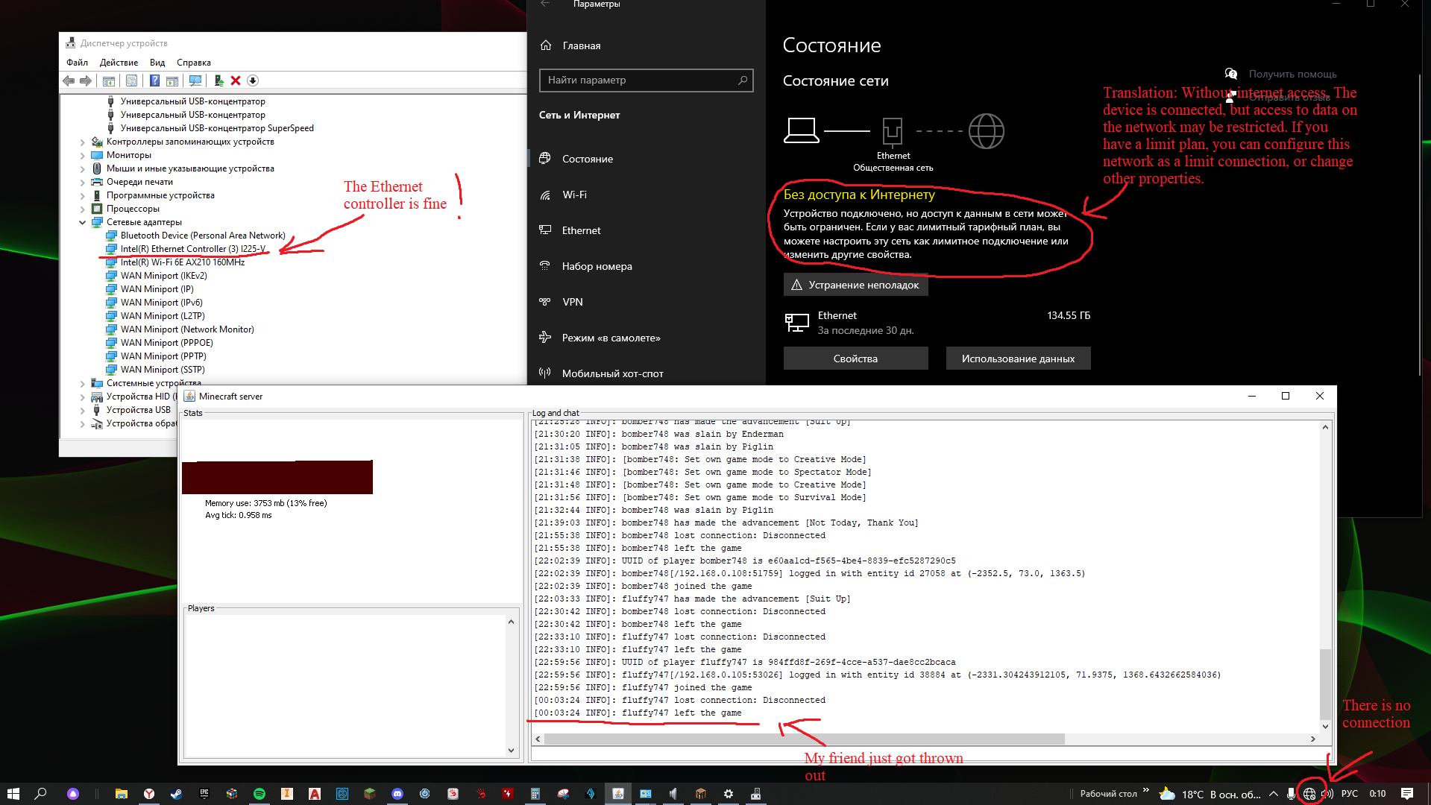This screenshot has height=805, width=1431.
Task: Open Discord from the taskbar
Action: point(397,794)
